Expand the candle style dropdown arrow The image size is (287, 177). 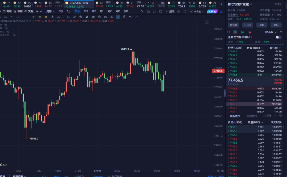pyautogui.click(x=41, y=11)
